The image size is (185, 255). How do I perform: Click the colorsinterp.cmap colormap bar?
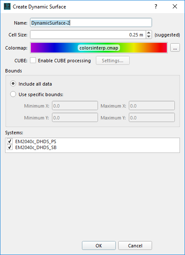click(99, 48)
